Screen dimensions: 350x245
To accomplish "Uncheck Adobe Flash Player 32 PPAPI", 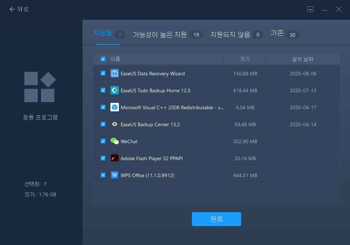I will pyautogui.click(x=103, y=158).
